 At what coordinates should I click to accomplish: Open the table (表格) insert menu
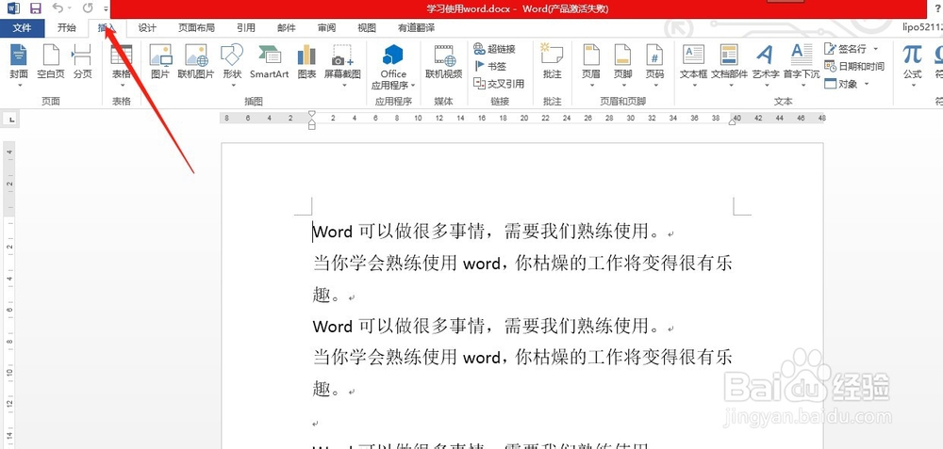click(x=121, y=65)
